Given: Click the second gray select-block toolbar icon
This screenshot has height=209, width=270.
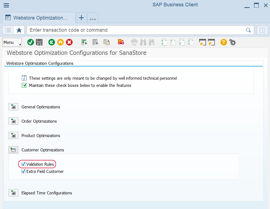Looking at the screenshot, I should 95,42.
